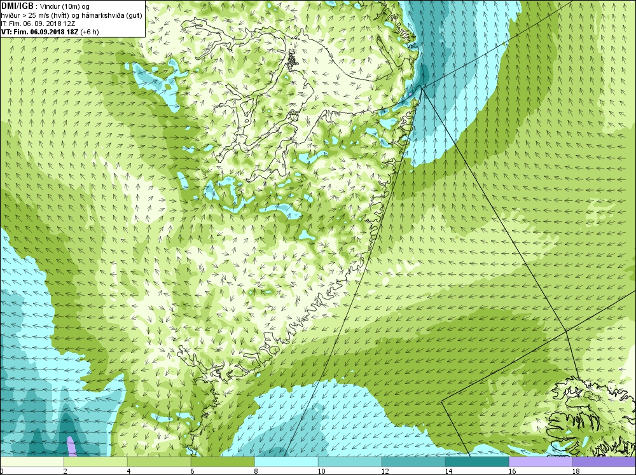Screen dimensions: 636x475
Task: Select the aqua 10–12 m/s legend swatch
Action: pyautogui.click(x=350, y=462)
